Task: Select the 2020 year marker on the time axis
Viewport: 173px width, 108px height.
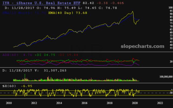Action: click(x=135, y=103)
